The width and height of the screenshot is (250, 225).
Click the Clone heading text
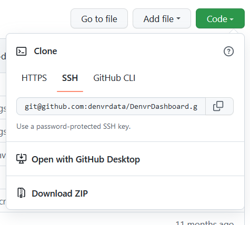[45, 51]
